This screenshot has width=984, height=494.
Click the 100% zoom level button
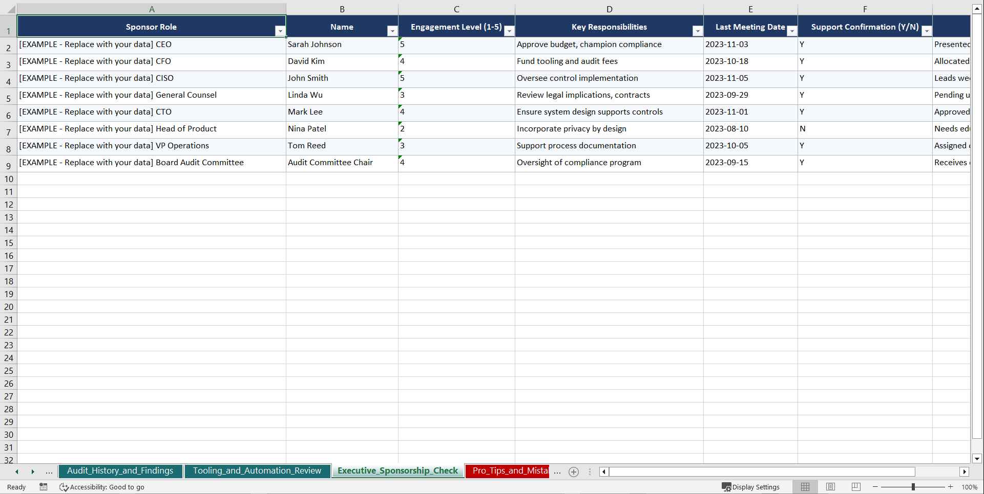click(x=970, y=487)
